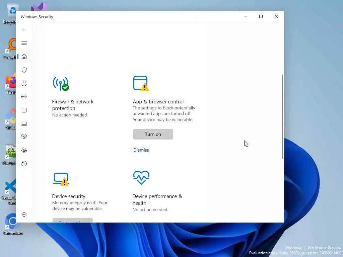Click the Device performance & health tile icon
Screen dimensions: 343x257
(x=141, y=177)
